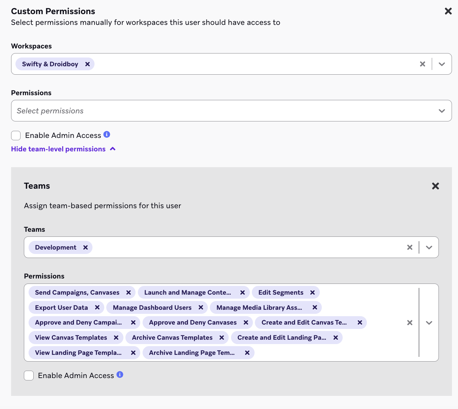Remove the View Canvas Templates permission
This screenshot has height=409, width=458.
coord(116,337)
